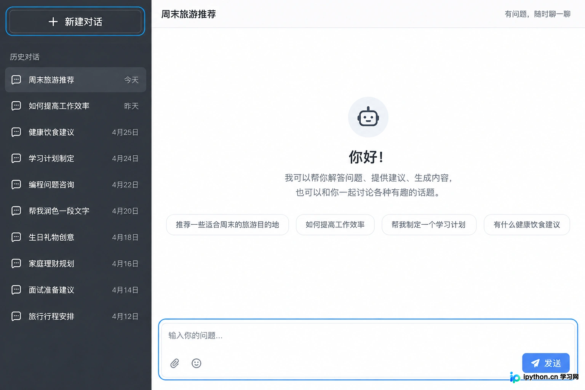Image resolution: width=585 pixels, height=390 pixels.
Task: Click the 4月25日 date label
Action: 125,132
